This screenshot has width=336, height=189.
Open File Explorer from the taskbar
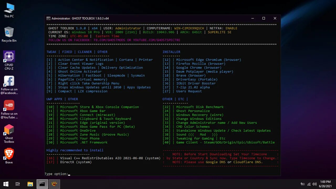tap(30, 184)
